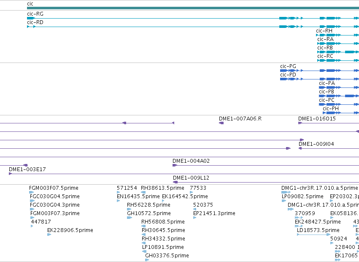Click the 447817 feature label
This screenshot has height=262, width=359.
pos(41,222)
